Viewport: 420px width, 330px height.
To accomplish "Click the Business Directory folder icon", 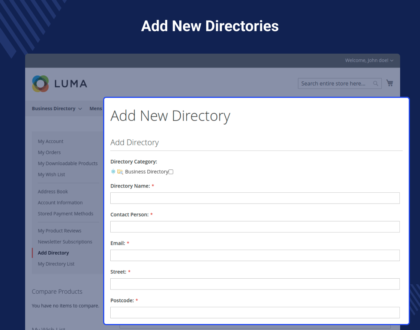I will [x=120, y=172].
